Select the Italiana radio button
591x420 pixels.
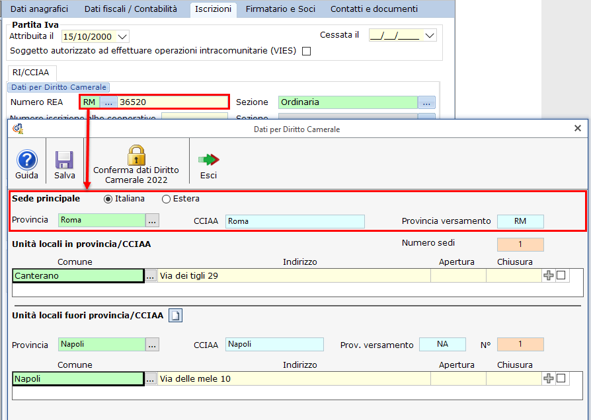point(108,199)
